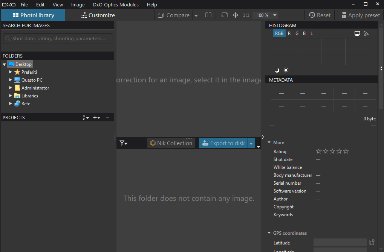Set rating to three stars
Image resolution: width=384 pixels, height=252 pixels.
(332, 151)
